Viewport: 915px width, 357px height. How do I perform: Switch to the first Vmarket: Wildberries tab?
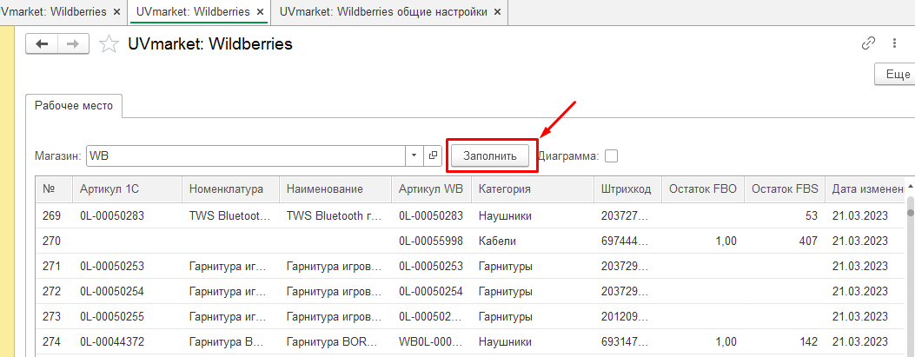(54, 11)
